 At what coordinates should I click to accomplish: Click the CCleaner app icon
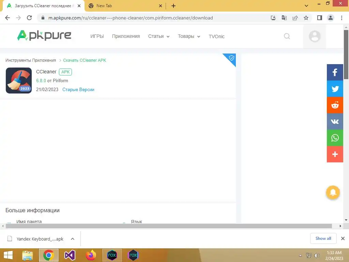coord(19,81)
